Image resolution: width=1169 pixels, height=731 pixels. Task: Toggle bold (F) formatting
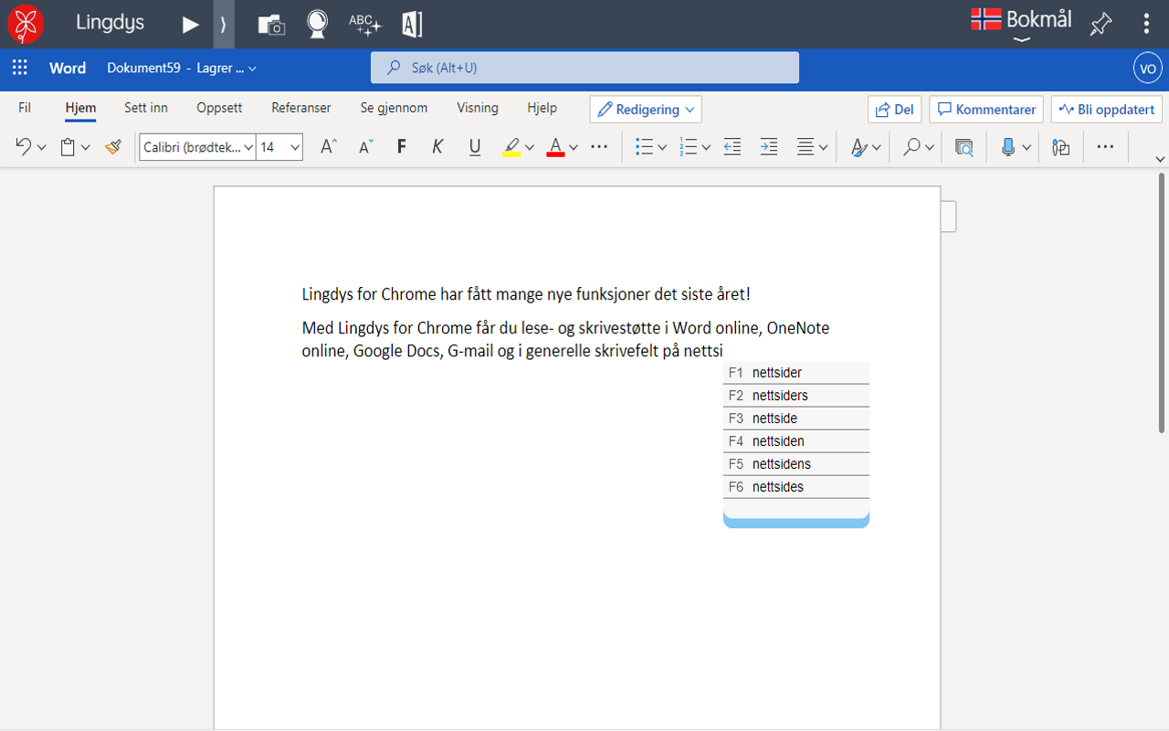(x=401, y=146)
